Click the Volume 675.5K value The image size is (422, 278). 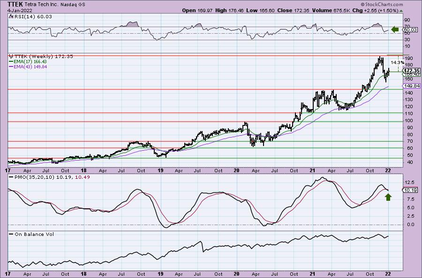click(x=331, y=10)
